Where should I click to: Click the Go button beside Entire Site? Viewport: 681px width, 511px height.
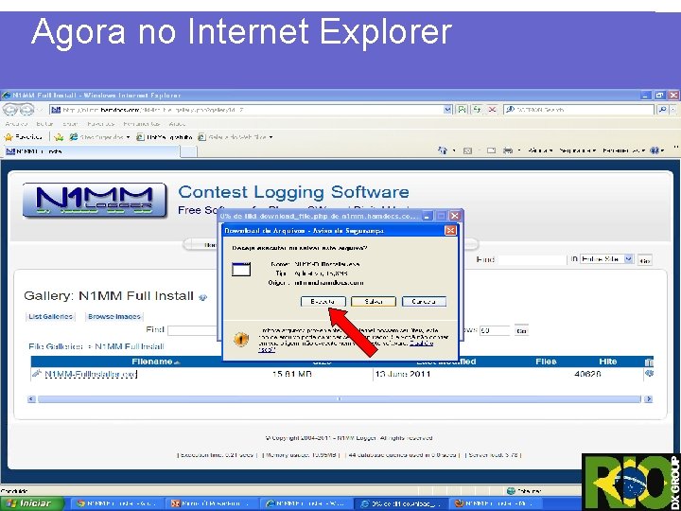pos(645,261)
